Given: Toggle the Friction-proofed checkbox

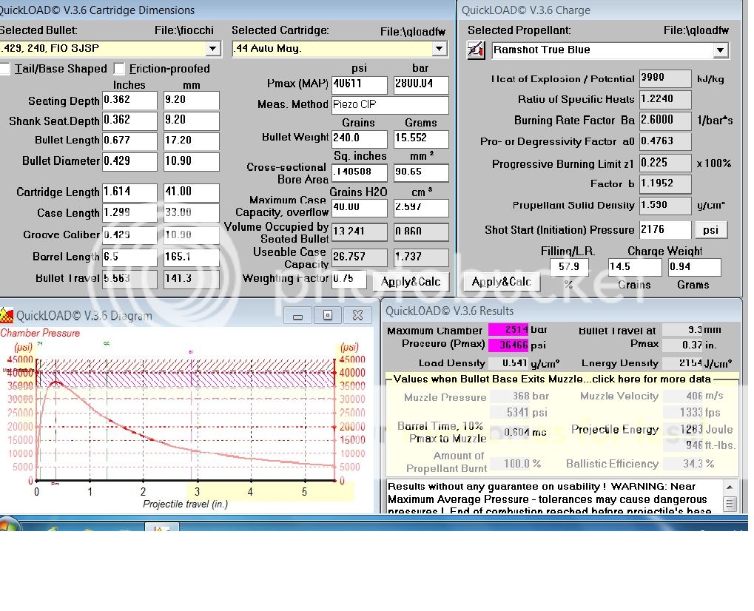Looking at the screenshot, I should coord(120,69).
